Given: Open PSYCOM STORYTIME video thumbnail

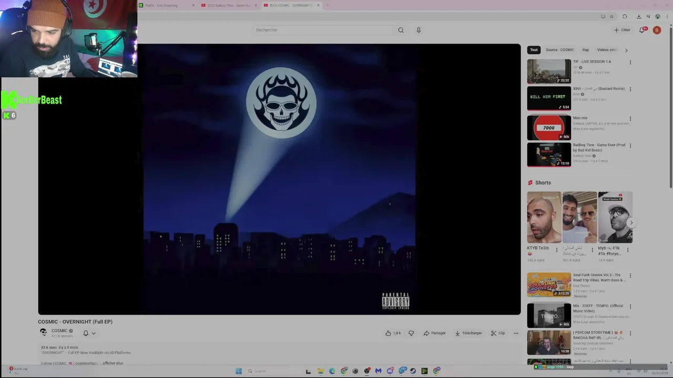Looking at the screenshot, I should 549,342.
